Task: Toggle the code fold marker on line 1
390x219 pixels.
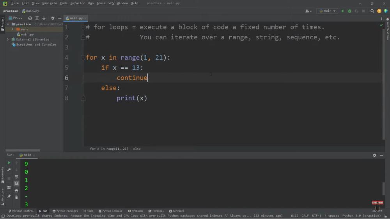Action: [83, 27]
